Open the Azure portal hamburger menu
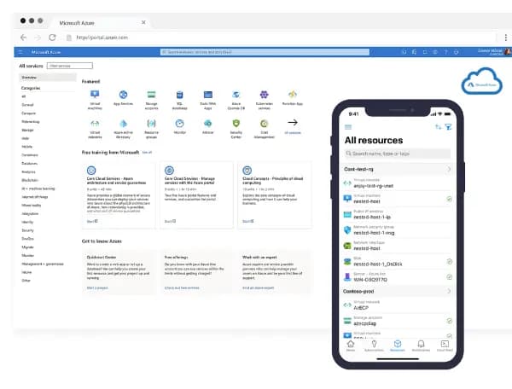The height and width of the screenshot is (389, 512). point(20,52)
